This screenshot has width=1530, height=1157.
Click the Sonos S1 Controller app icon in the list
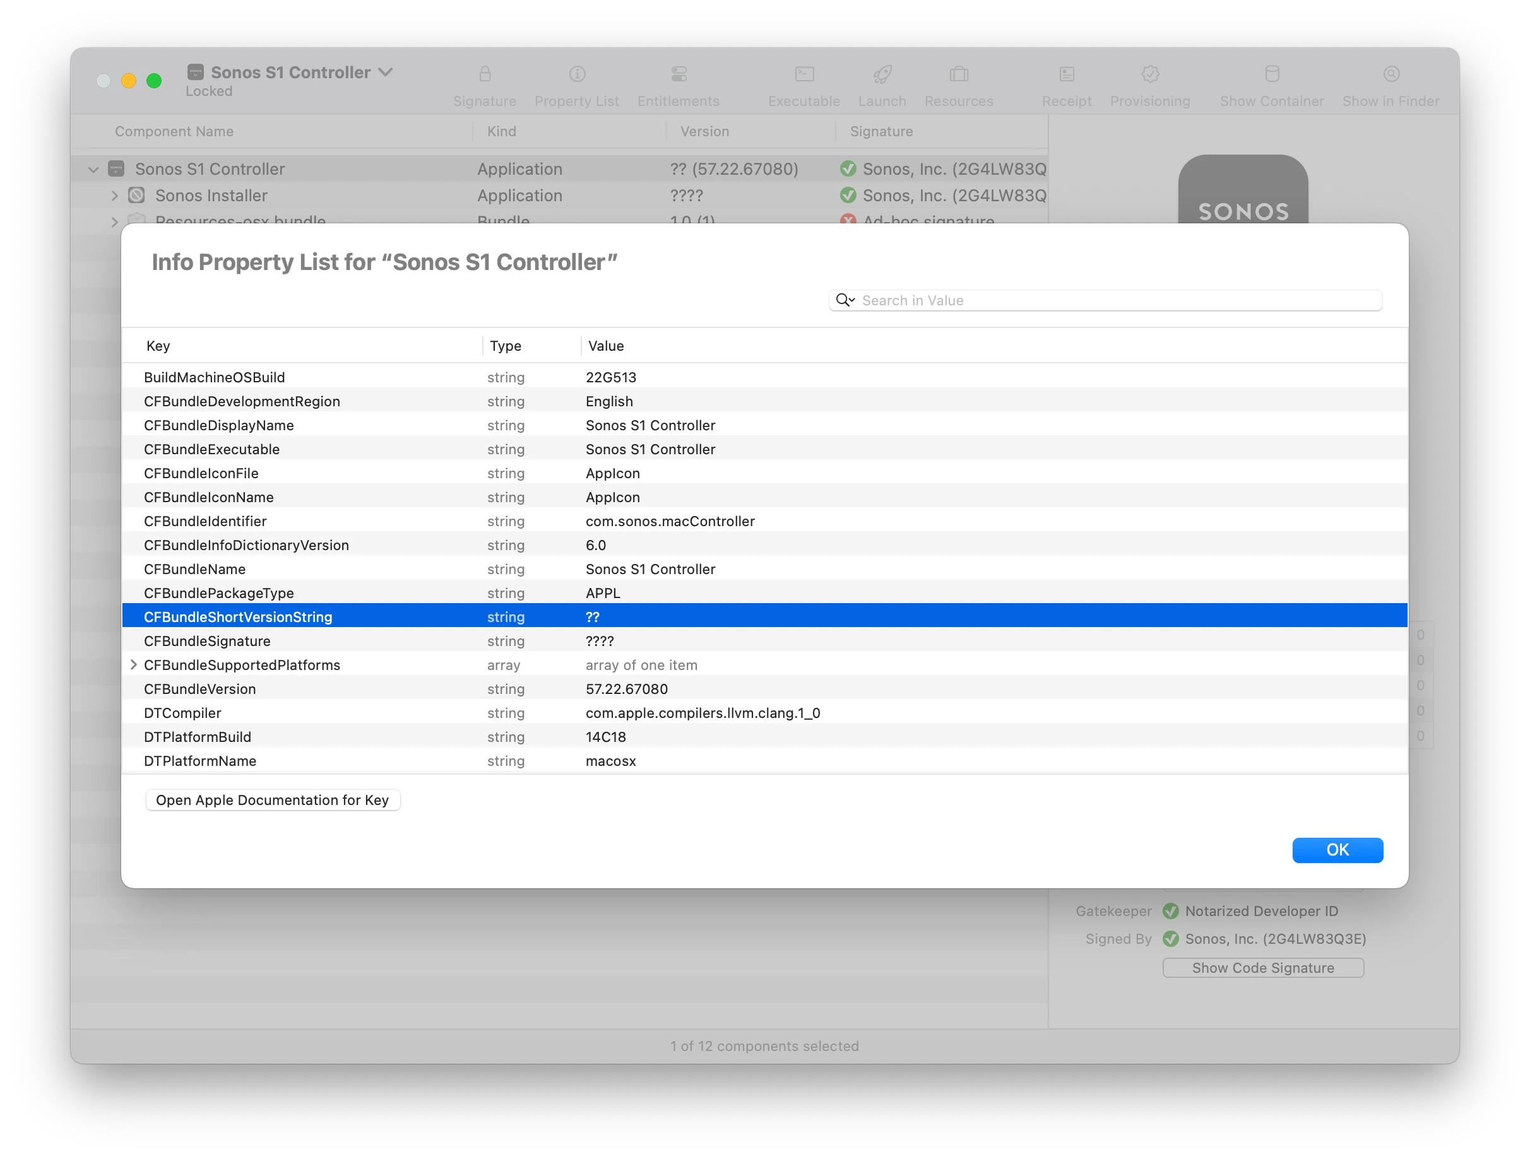pos(116,168)
